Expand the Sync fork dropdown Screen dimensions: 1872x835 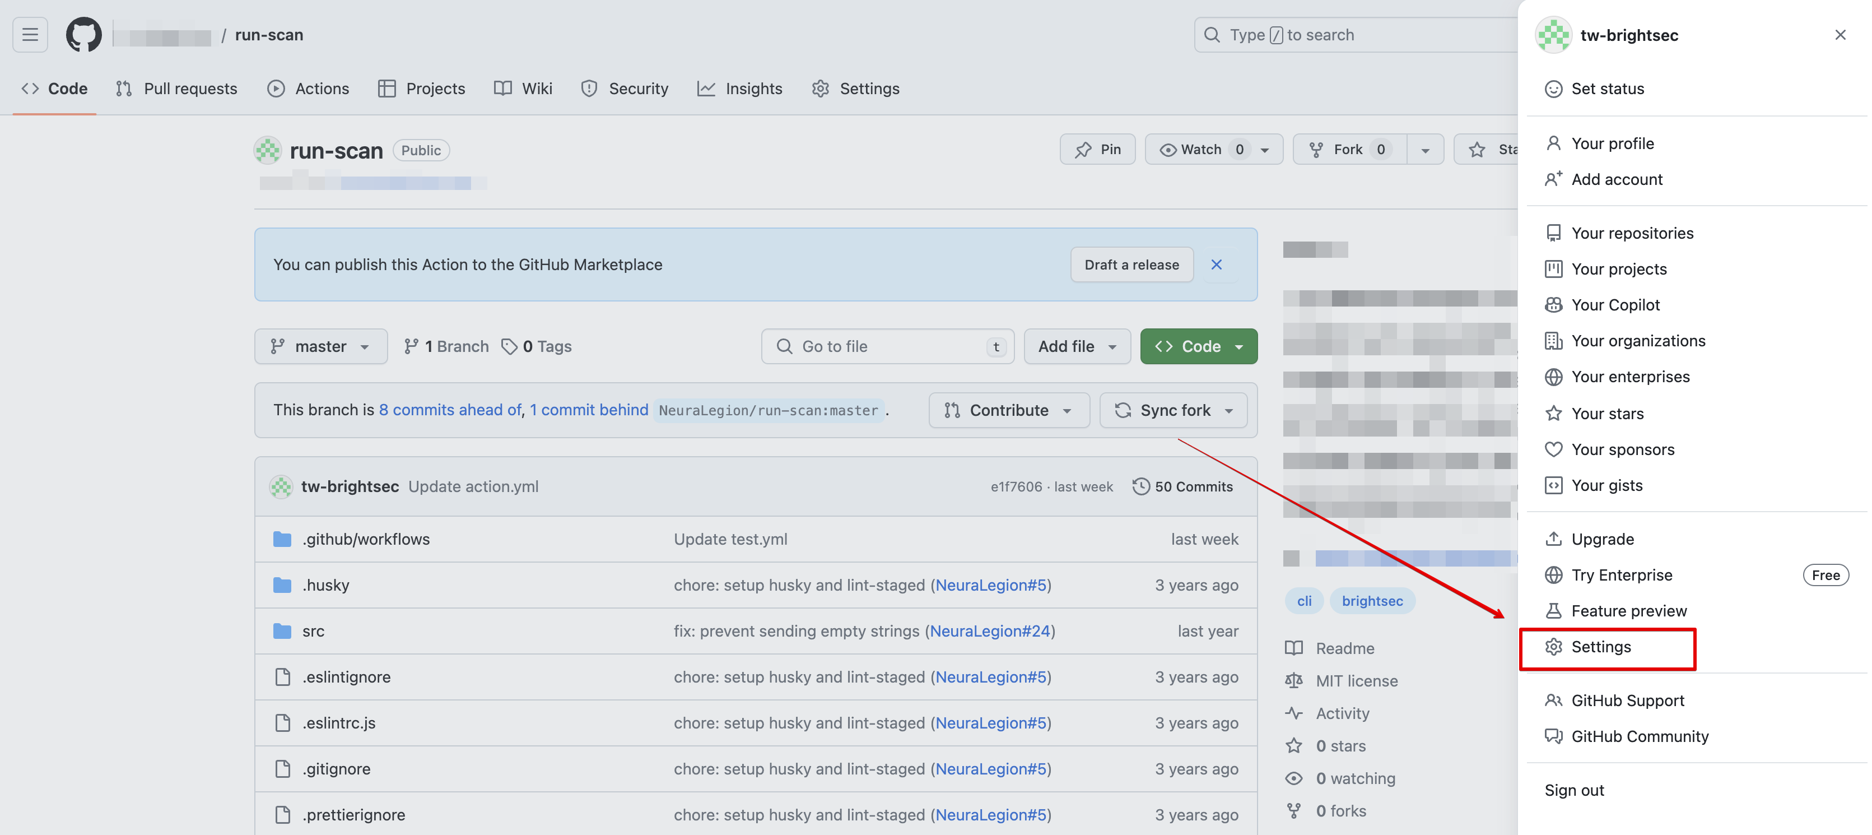point(1173,410)
